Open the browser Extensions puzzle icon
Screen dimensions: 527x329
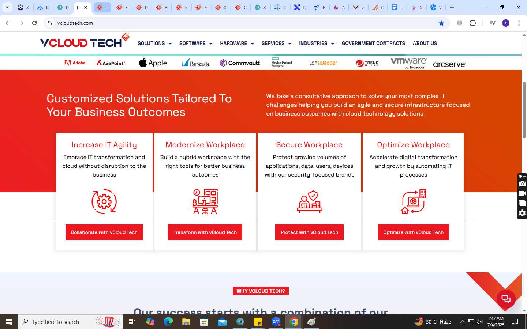[x=473, y=23]
